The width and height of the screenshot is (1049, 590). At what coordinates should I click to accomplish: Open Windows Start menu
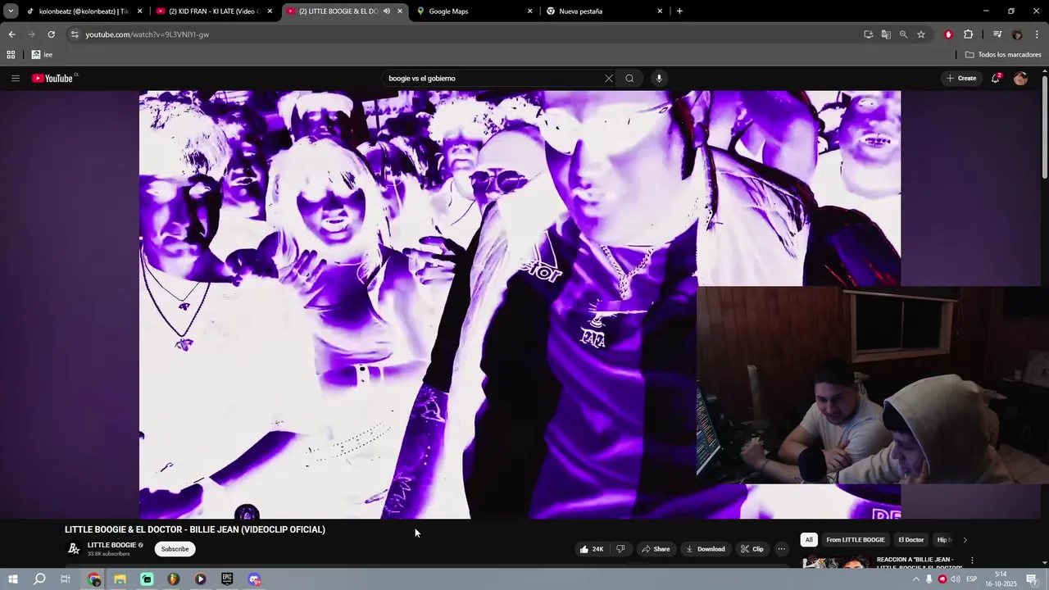click(13, 579)
